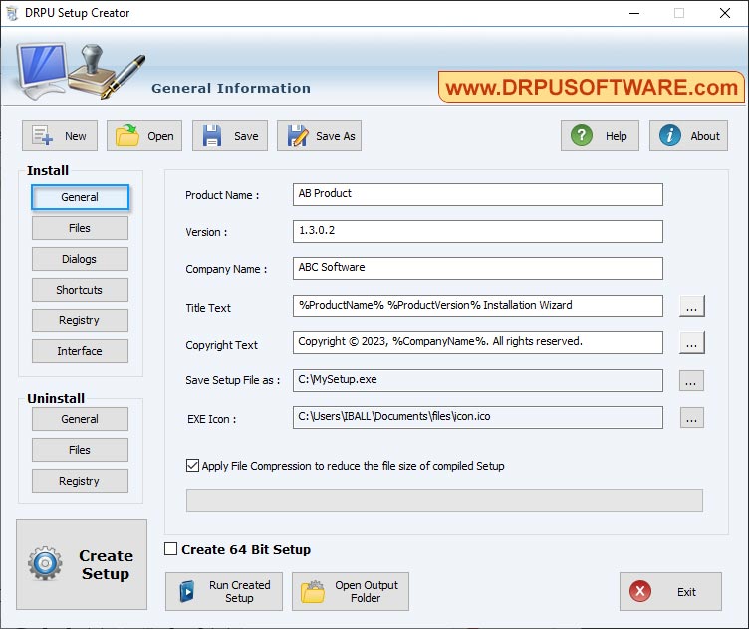Go to the Shortcuts section
Viewport: 749px width, 629px height.
click(x=80, y=290)
